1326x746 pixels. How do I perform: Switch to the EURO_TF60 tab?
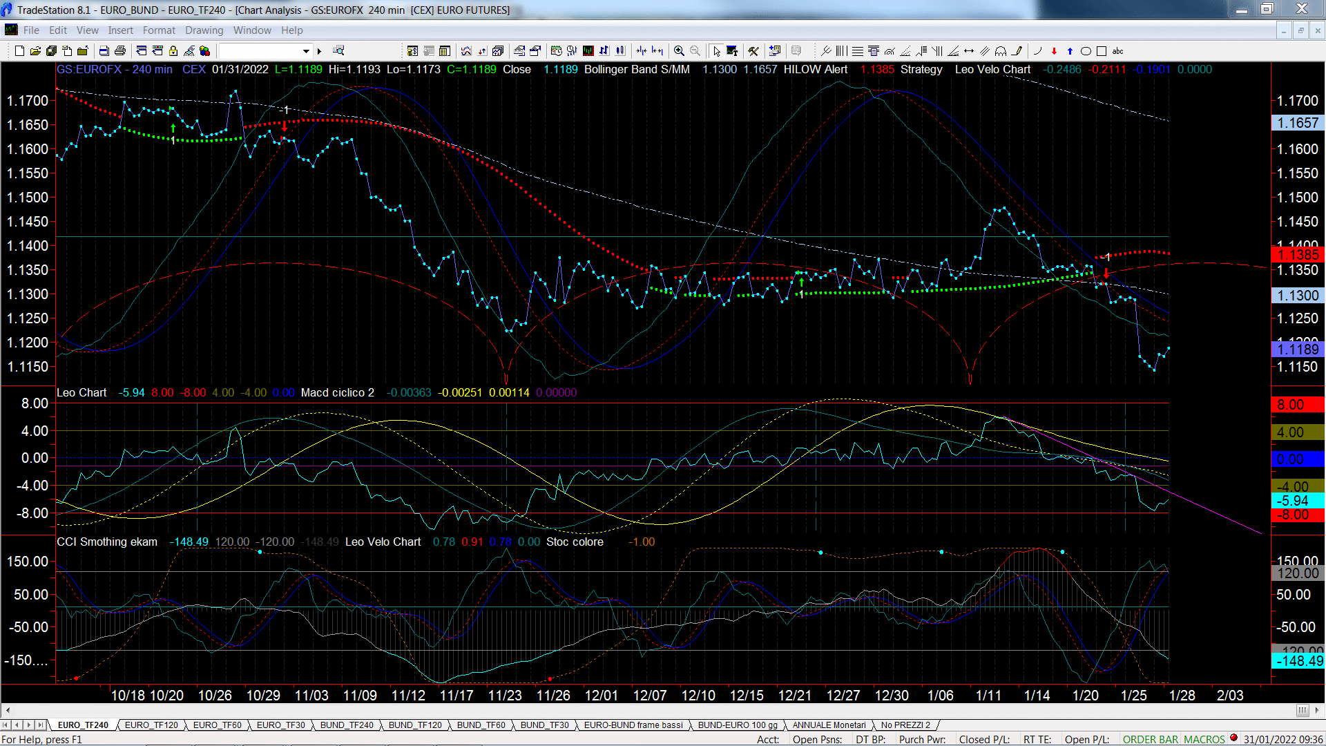click(x=217, y=725)
